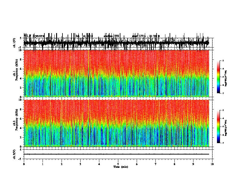Click the time axis tick label 4
The width and height of the screenshot is (239, 184).
(99, 164)
